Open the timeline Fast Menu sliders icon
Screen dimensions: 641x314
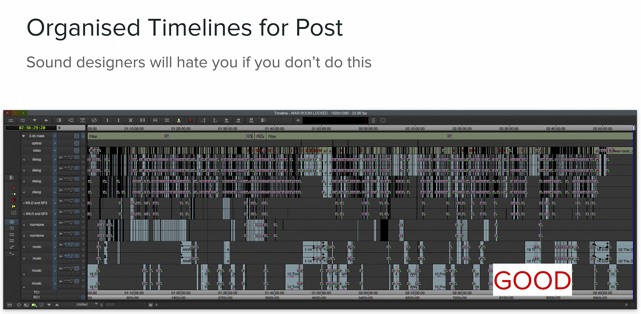(11, 120)
